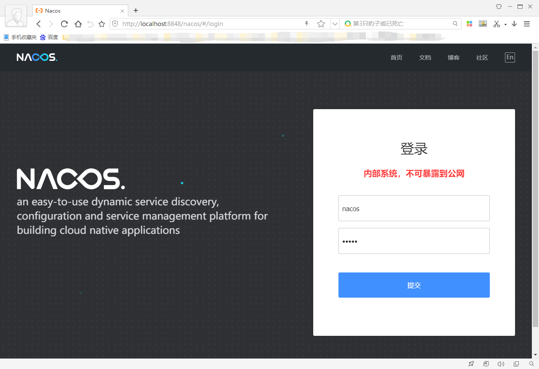Click the undo closed-tab arrow icon
Image resolution: width=539 pixels, height=369 pixels.
pyautogui.click(x=90, y=24)
